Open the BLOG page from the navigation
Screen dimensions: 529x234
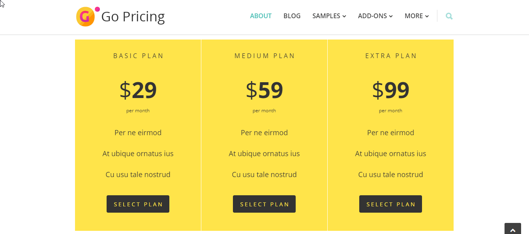coord(292,16)
